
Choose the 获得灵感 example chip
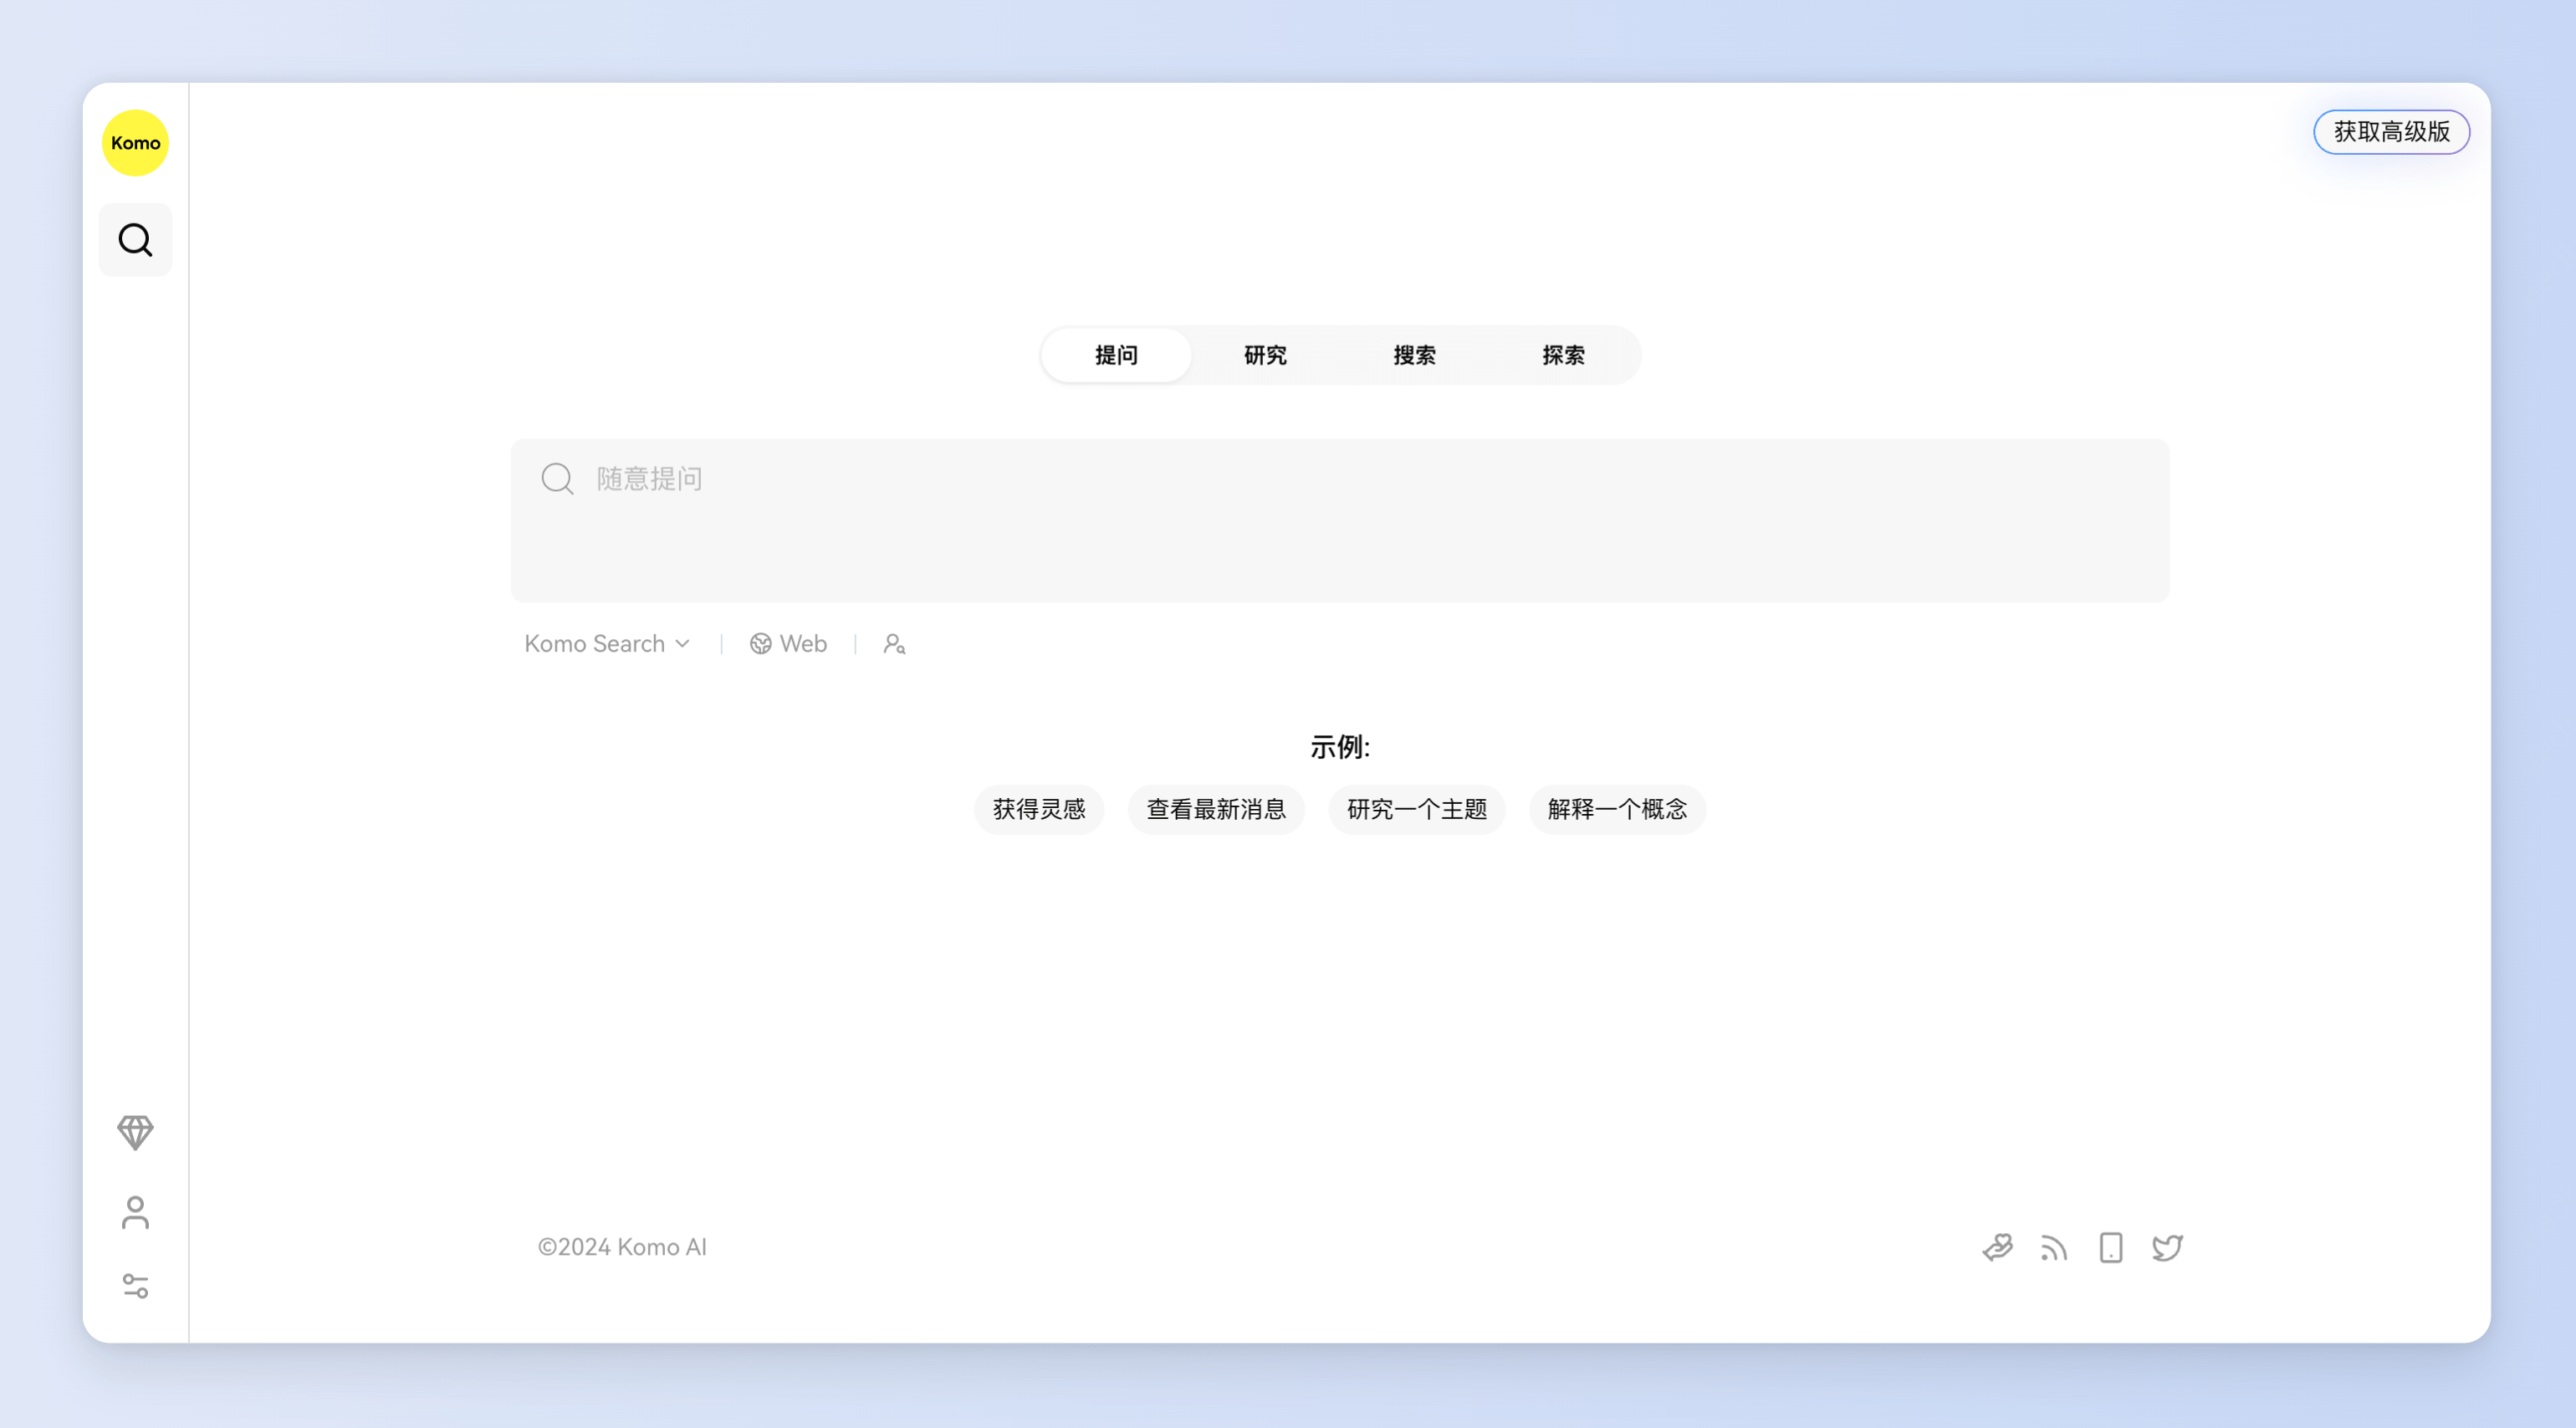1038,809
